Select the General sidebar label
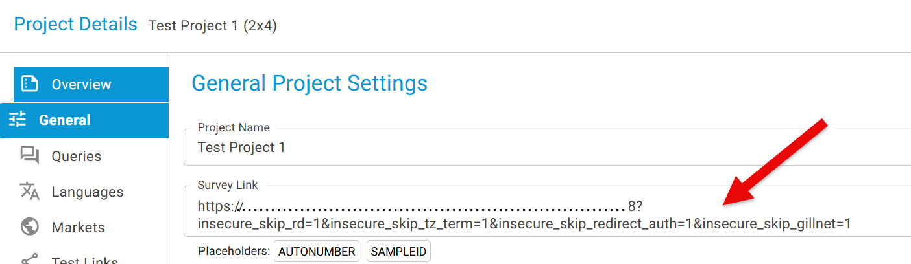Image resolution: width=911 pixels, height=264 pixels. (x=65, y=120)
